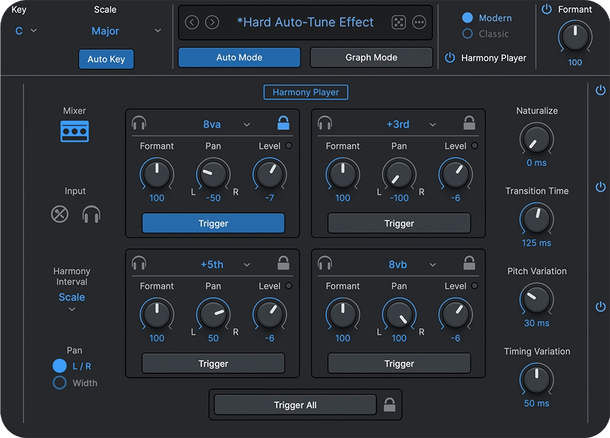Click the random preset dice icon
The image size is (610, 438).
pos(399,23)
